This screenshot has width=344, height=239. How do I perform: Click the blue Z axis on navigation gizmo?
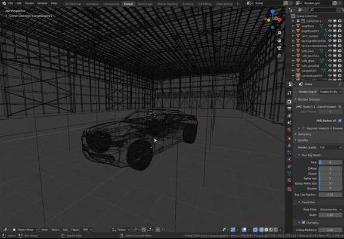pos(272,11)
